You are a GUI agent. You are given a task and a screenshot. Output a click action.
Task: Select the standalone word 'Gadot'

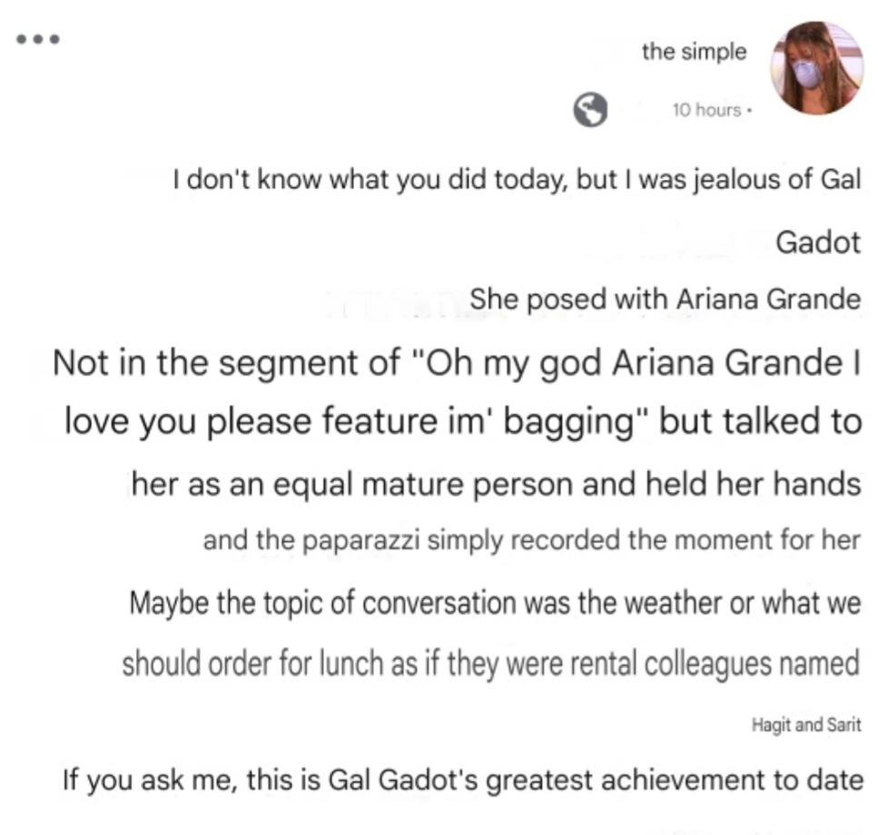818,242
